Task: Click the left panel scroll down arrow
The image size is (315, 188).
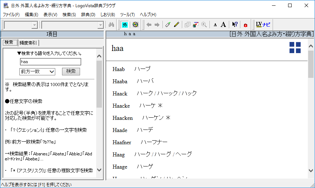Action: click(99, 170)
